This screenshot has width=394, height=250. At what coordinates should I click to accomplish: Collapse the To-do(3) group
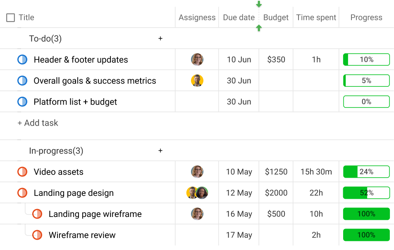[x=45, y=38]
